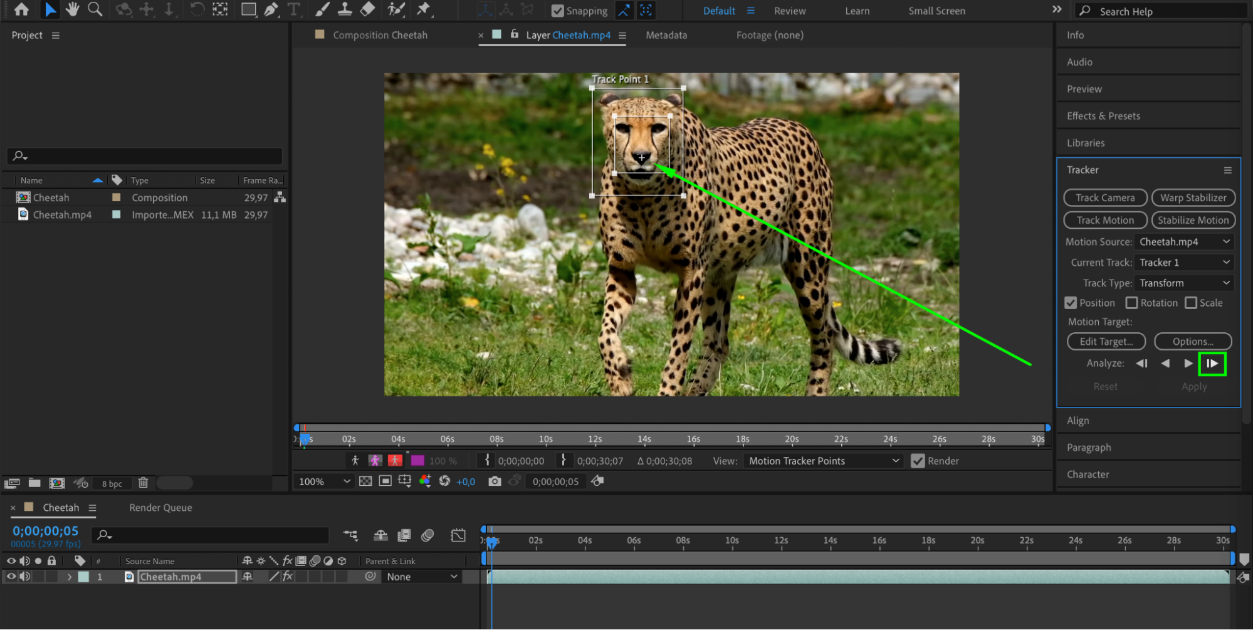The image size is (1253, 630).
Task: Open the Render Queue tab
Action: pos(160,508)
